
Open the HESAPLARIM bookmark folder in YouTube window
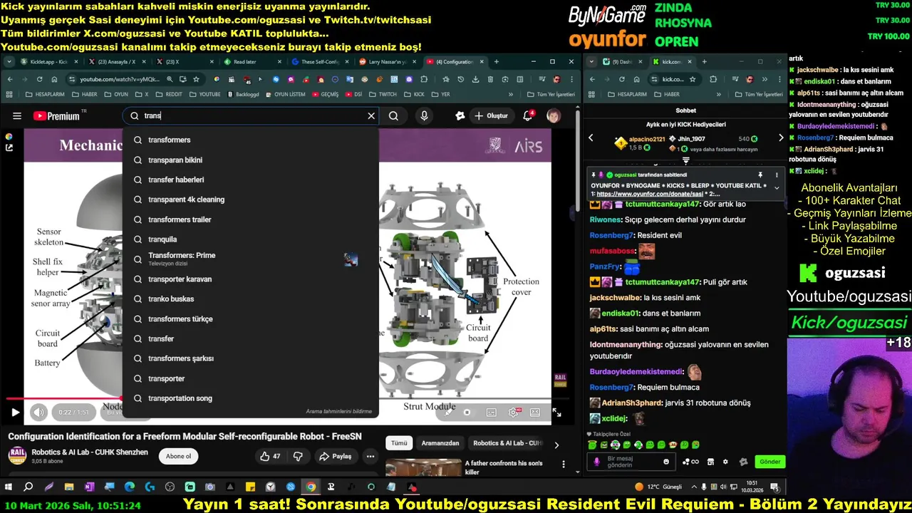(x=45, y=94)
